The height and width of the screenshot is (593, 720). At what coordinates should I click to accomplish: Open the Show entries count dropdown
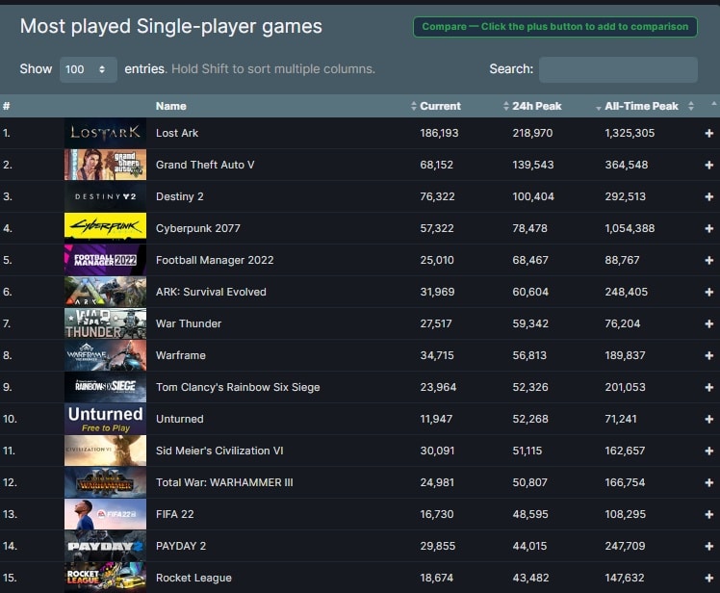(89, 69)
